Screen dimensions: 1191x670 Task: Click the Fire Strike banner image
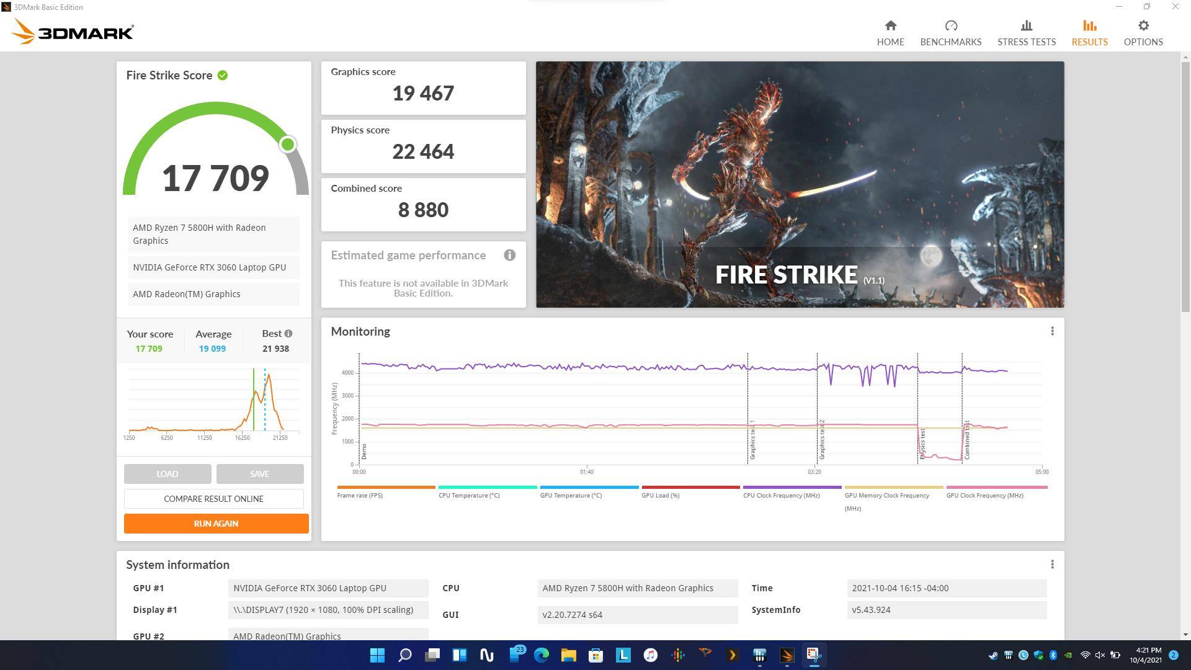[800, 184]
